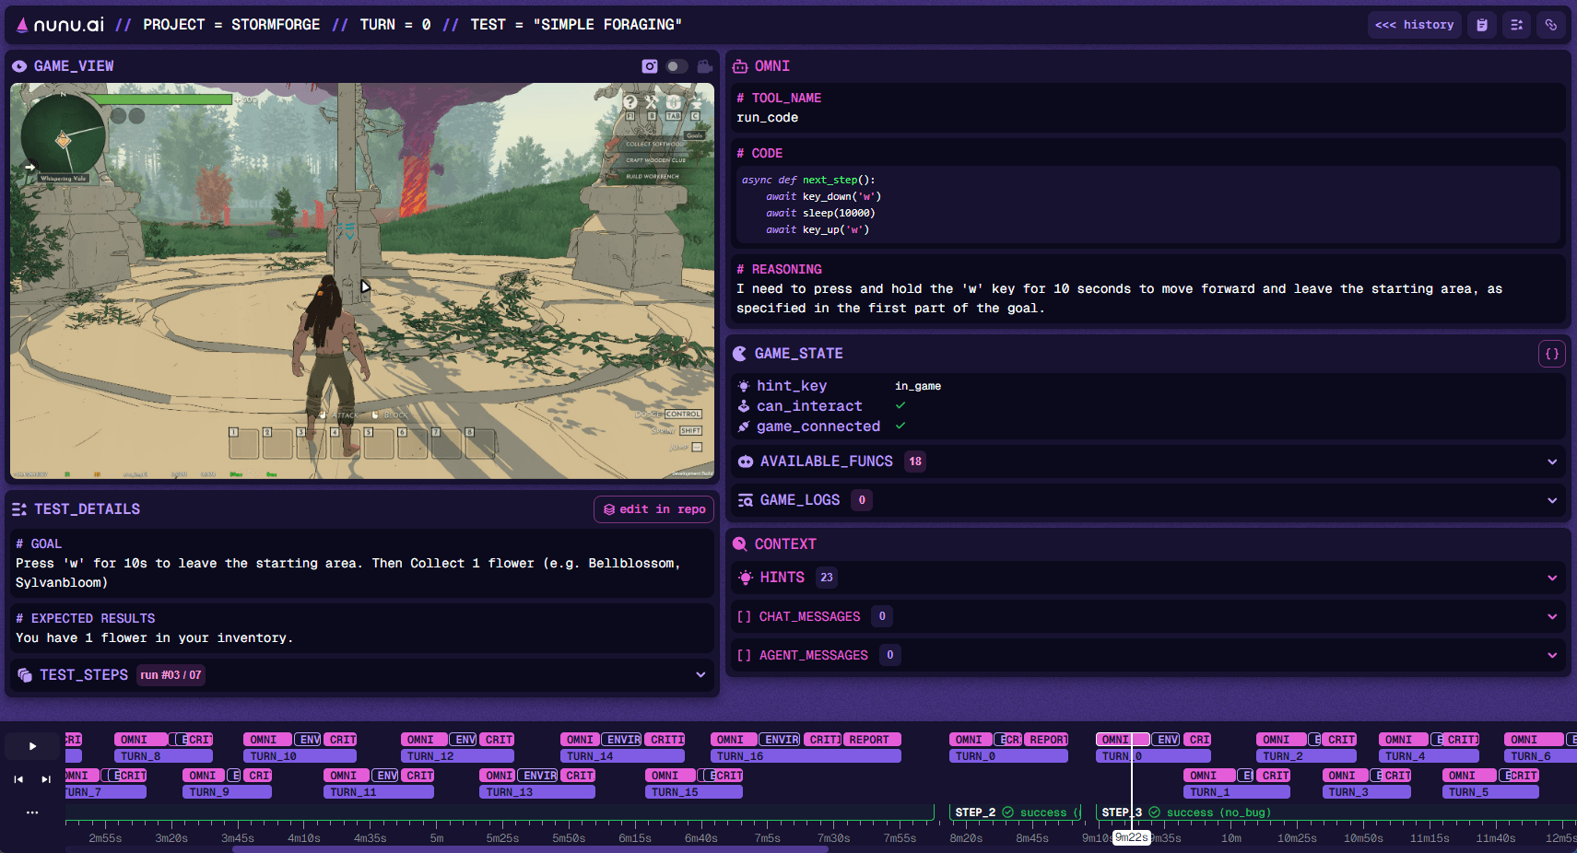
Task: Select the TURN_2 bar in timeline
Action: [1306, 756]
